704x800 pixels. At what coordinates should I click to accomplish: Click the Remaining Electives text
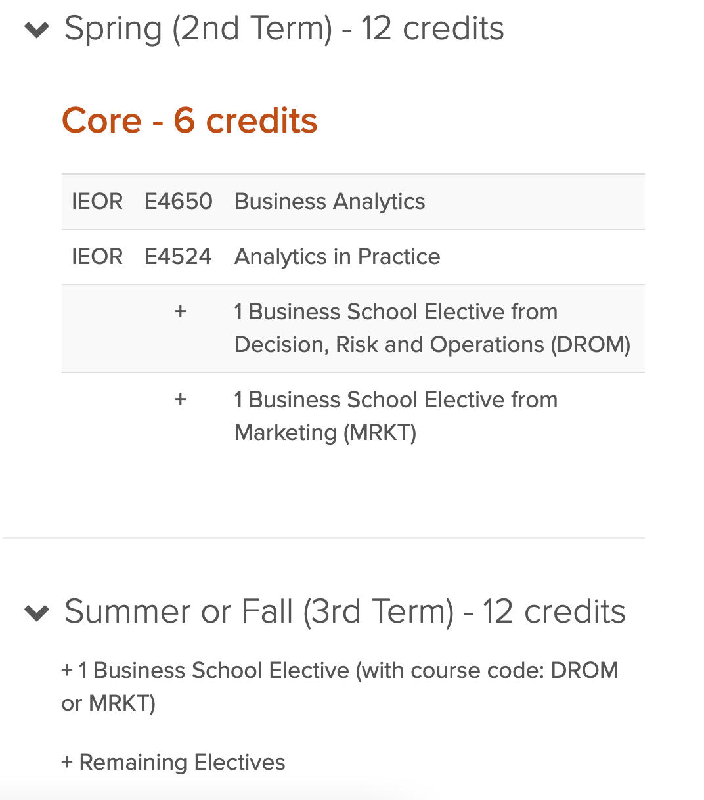(x=182, y=763)
